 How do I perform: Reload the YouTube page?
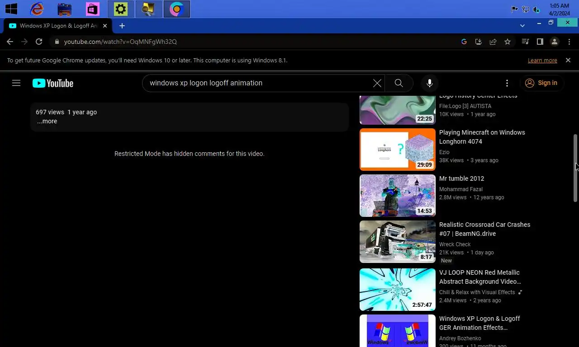tap(39, 42)
